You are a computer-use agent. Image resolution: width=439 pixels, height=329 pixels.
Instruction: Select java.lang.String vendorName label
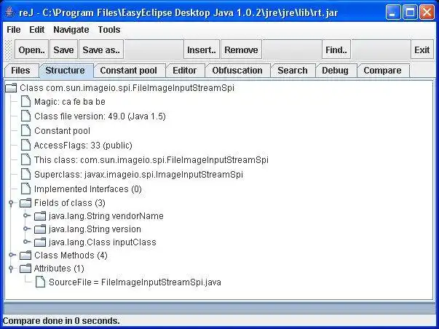coord(106,216)
